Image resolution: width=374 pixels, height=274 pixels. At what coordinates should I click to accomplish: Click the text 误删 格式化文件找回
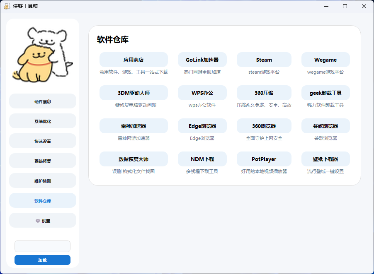pyautogui.click(x=134, y=171)
